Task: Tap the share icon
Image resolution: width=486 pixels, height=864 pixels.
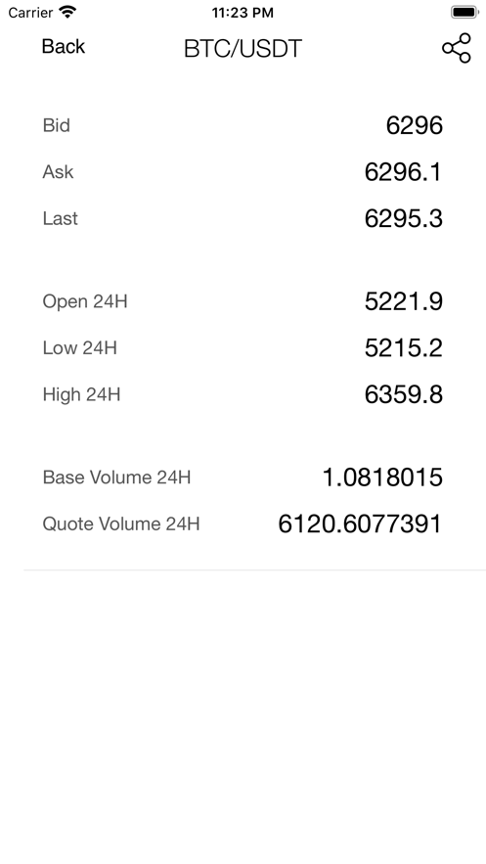Action: pyautogui.click(x=457, y=48)
